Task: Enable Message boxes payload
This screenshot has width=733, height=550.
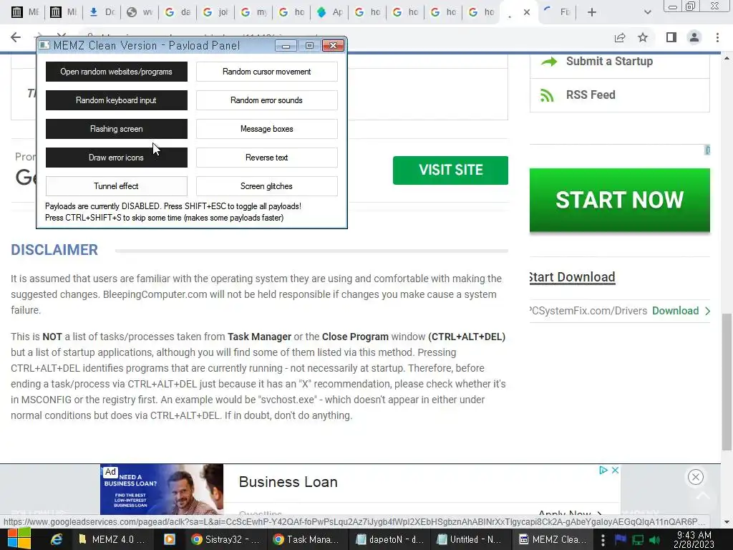Action: 266,129
